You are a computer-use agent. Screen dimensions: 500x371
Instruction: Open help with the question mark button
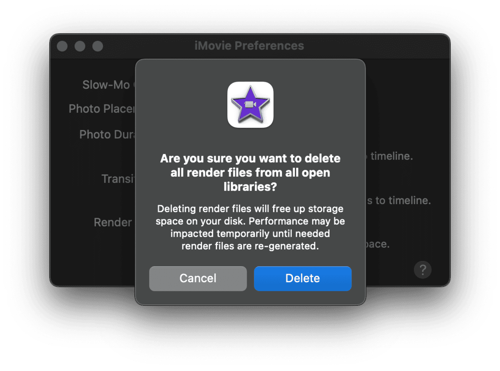click(x=423, y=270)
